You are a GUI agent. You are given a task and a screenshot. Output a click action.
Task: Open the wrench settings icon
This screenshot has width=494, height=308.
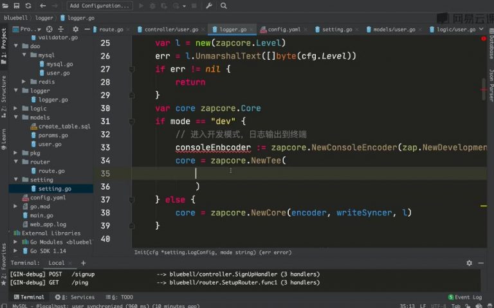click(210, 6)
